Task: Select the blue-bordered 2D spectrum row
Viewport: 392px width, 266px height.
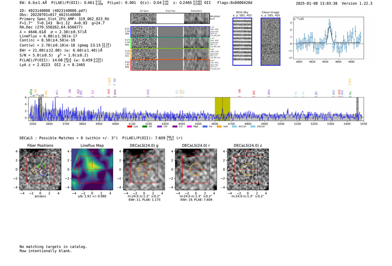Action: pyautogui.click(x=170, y=32)
